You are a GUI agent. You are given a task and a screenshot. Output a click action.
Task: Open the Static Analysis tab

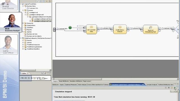pos(82,85)
